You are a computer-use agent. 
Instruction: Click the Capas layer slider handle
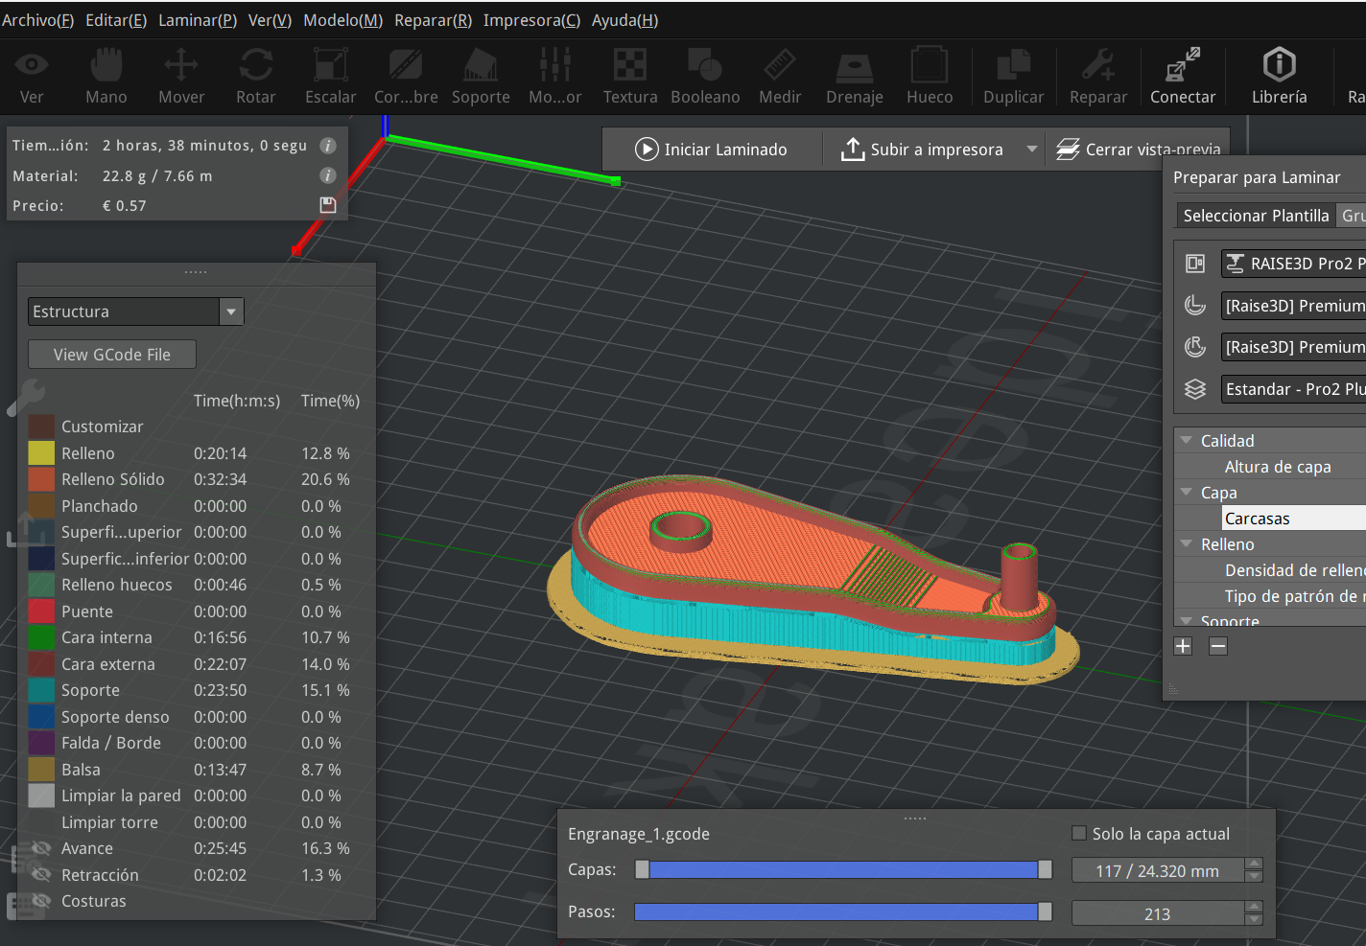point(1045,869)
